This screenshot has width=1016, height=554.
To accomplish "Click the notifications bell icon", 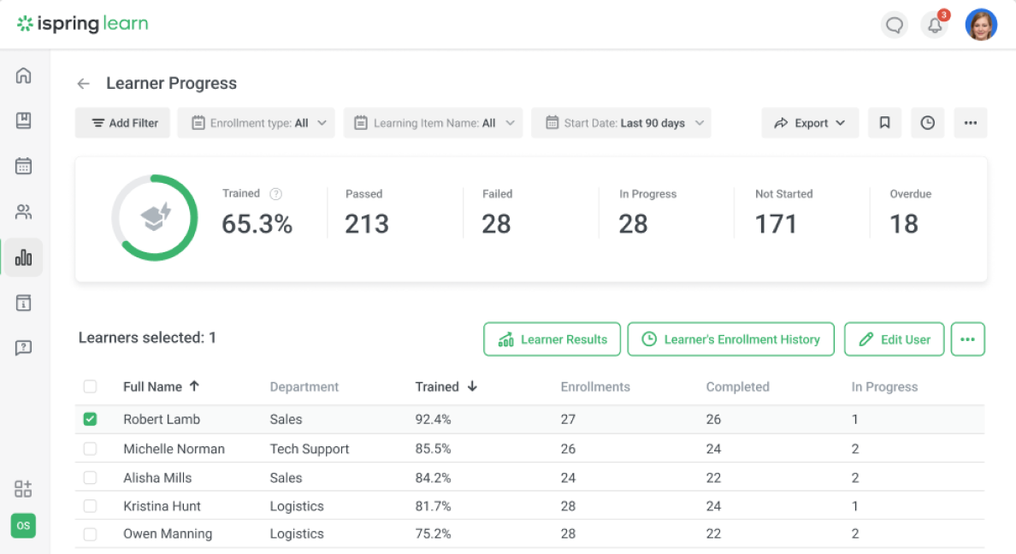I will pos(935,26).
